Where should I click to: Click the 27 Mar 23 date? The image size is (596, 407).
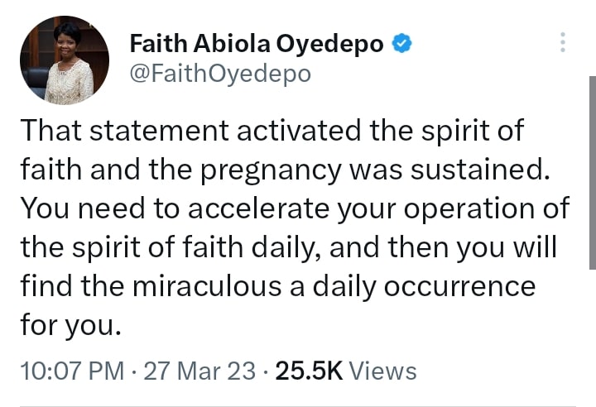click(199, 370)
